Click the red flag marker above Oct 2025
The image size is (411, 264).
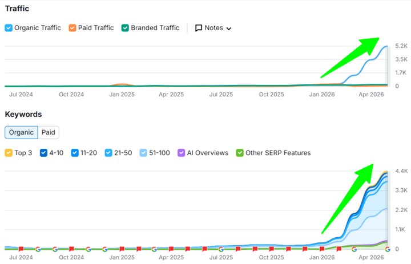coord(272,249)
